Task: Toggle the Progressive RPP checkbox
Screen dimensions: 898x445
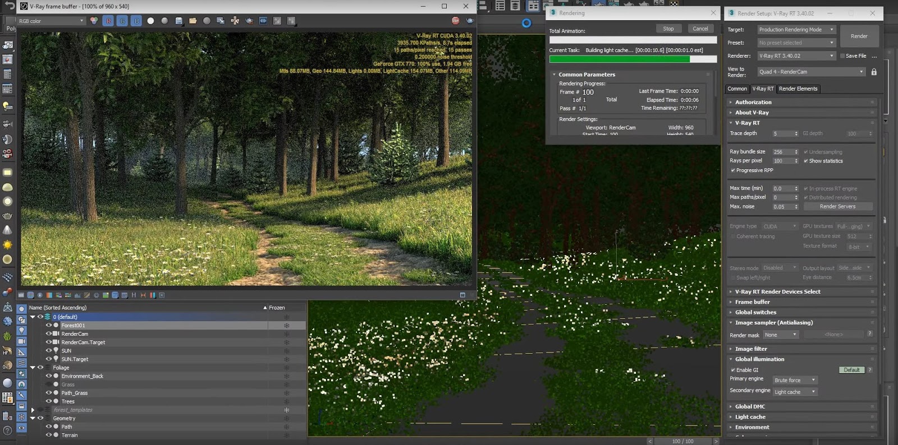Action: (x=733, y=170)
